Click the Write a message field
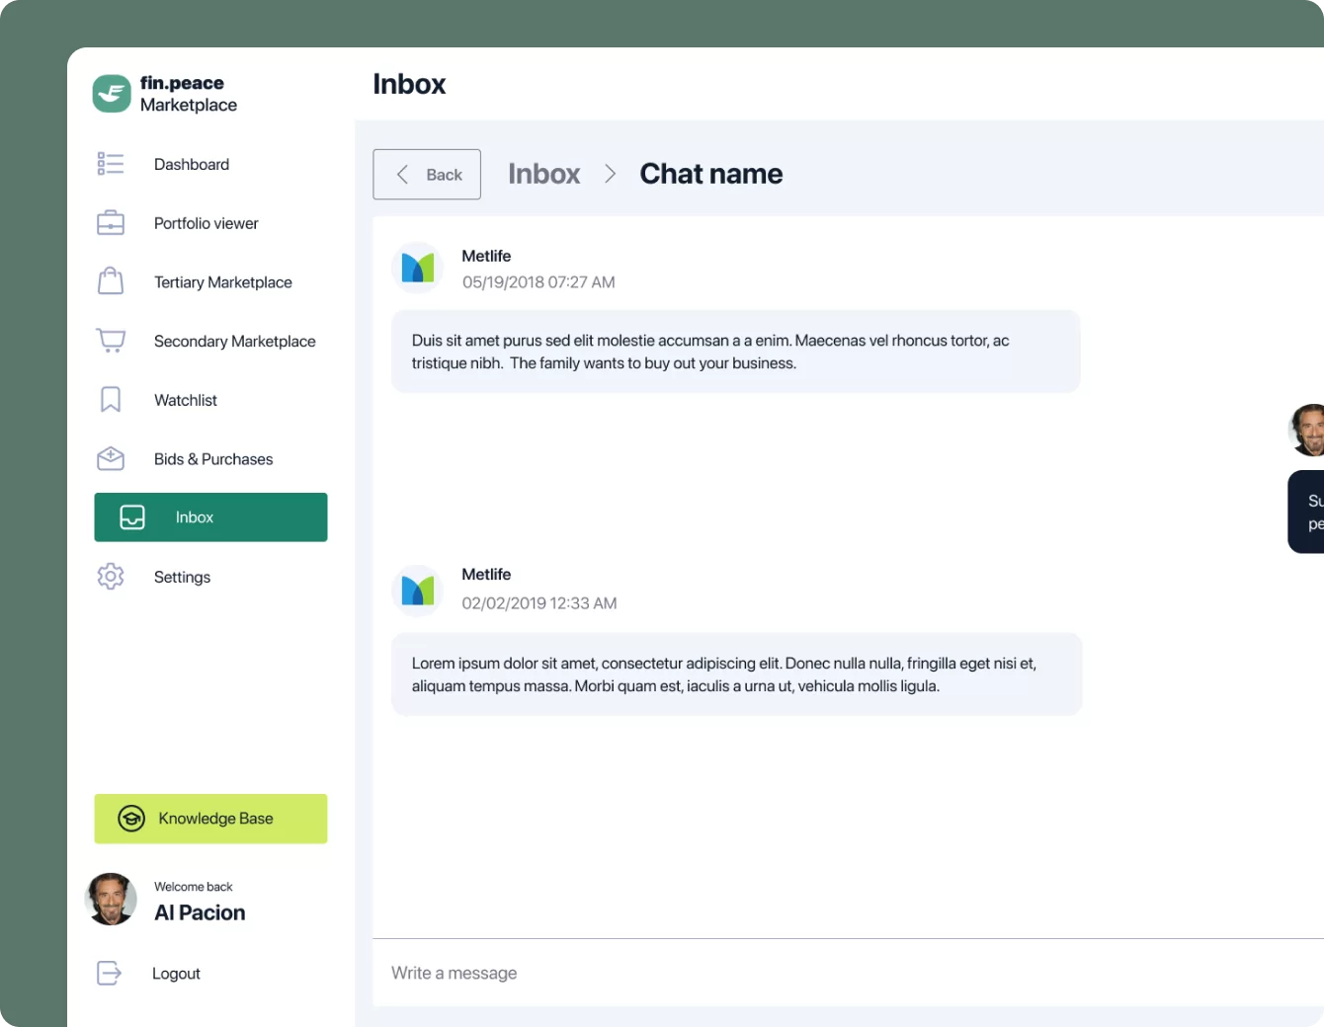 point(848,973)
